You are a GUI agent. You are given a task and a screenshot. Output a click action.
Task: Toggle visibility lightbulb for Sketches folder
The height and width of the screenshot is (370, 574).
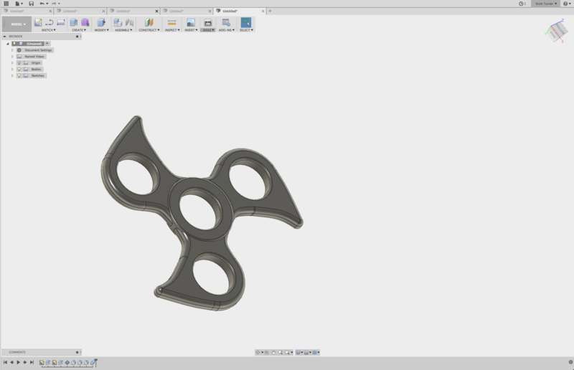(x=19, y=75)
